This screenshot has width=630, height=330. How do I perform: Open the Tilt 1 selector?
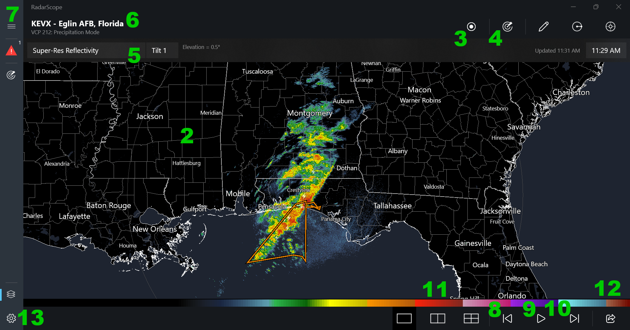162,51
